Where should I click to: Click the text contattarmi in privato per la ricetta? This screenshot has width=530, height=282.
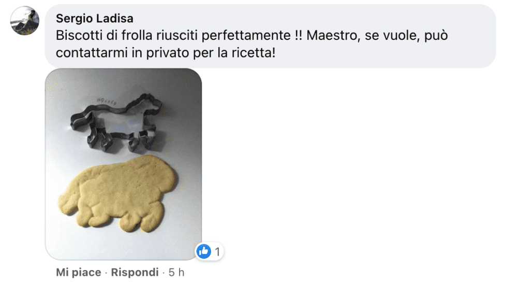(x=166, y=53)
